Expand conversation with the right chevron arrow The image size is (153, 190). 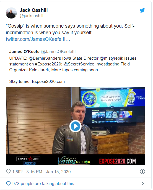click(x=143, y=184)
